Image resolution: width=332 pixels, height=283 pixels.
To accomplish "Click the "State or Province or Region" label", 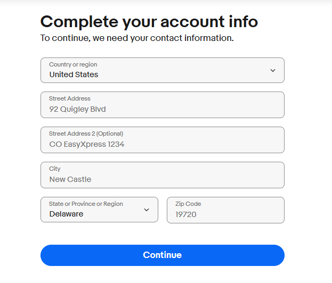I will (x=86, y=204).
